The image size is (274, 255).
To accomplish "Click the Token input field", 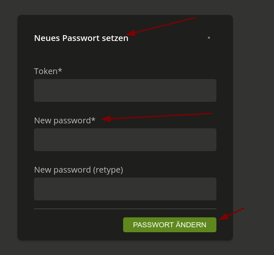I will point(125,90).
